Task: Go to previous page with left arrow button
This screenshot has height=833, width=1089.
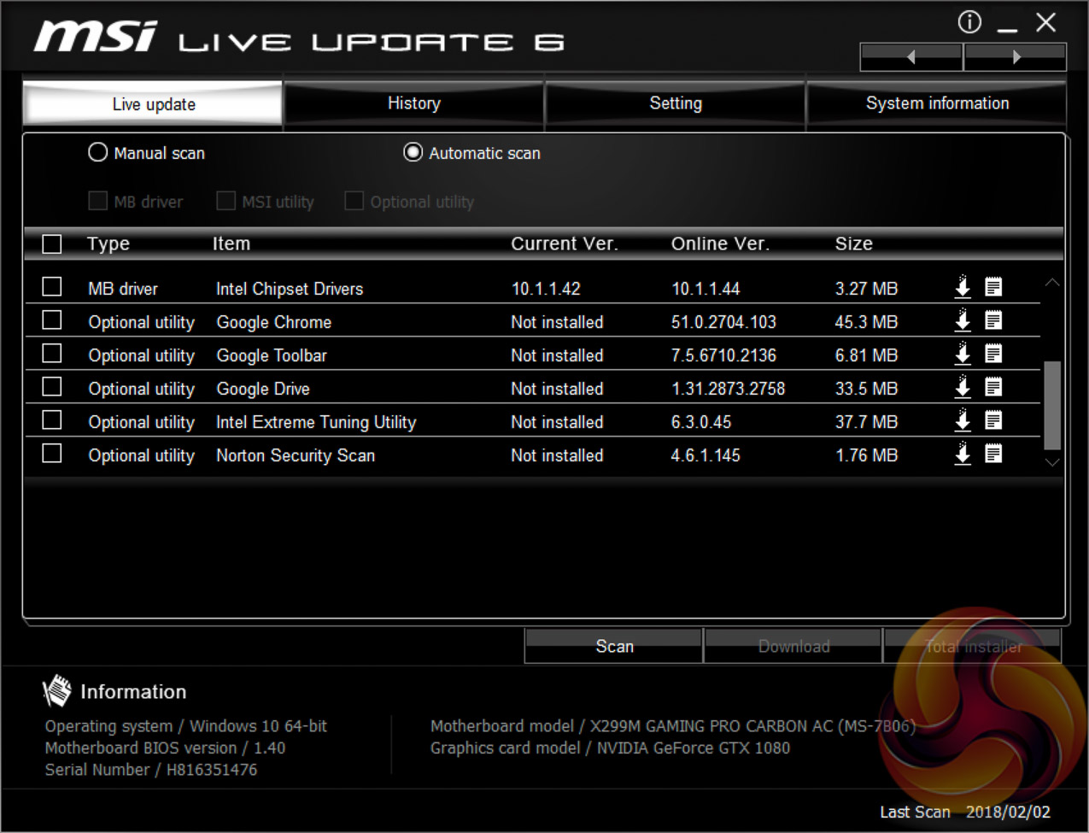Action: [911, 57]
